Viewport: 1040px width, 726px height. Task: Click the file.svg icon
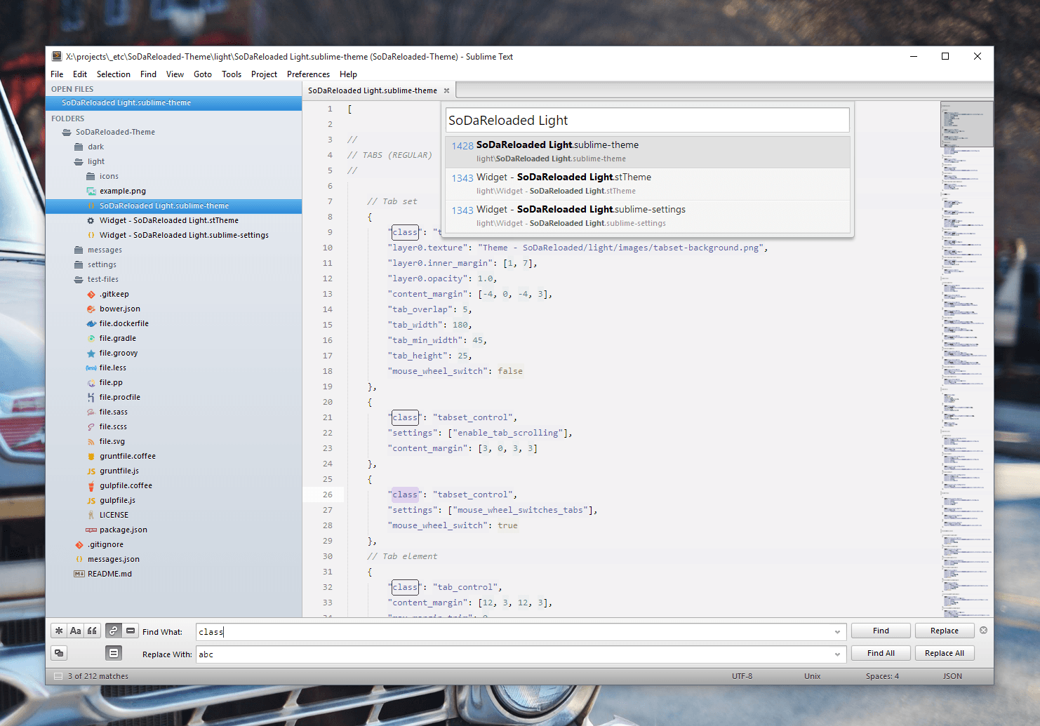coord(91,441)
